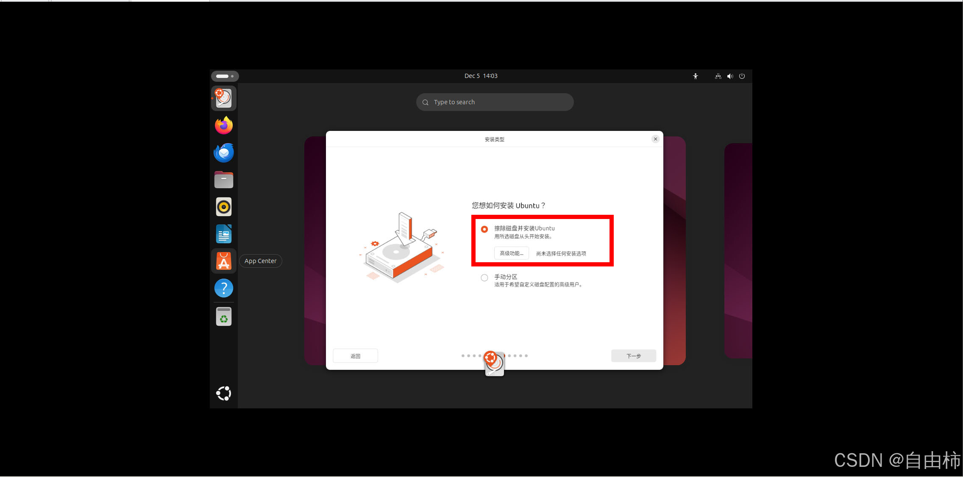Click 下一步 to continue installation
This screenshot has height=477, width=963.
(x=633, y=355)
